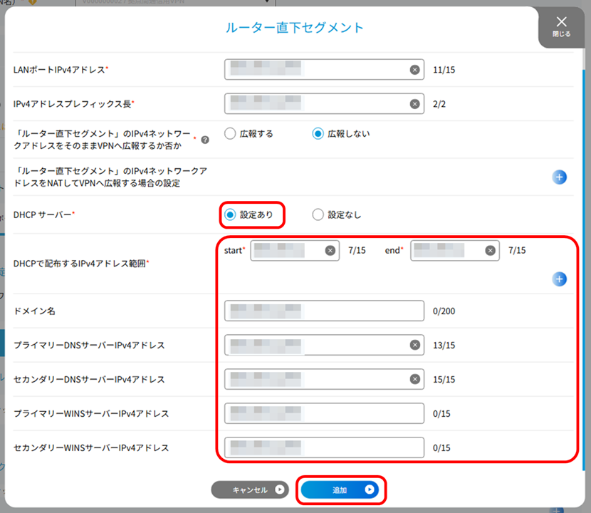Focus IPv4アドレスプレフィックス長 input

pos(324,104)
